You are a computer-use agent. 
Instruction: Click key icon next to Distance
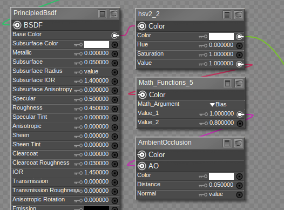tap(203, 186)
